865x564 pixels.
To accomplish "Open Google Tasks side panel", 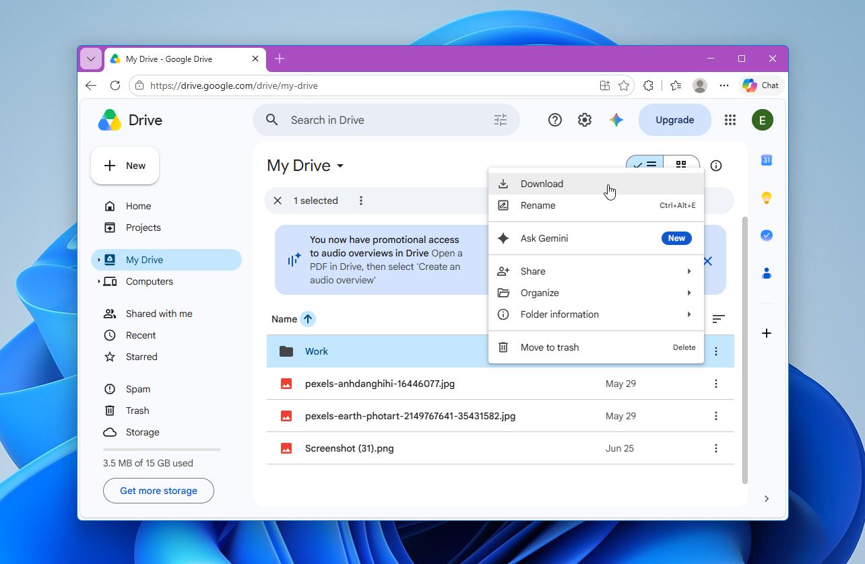I will click(766, 236).
